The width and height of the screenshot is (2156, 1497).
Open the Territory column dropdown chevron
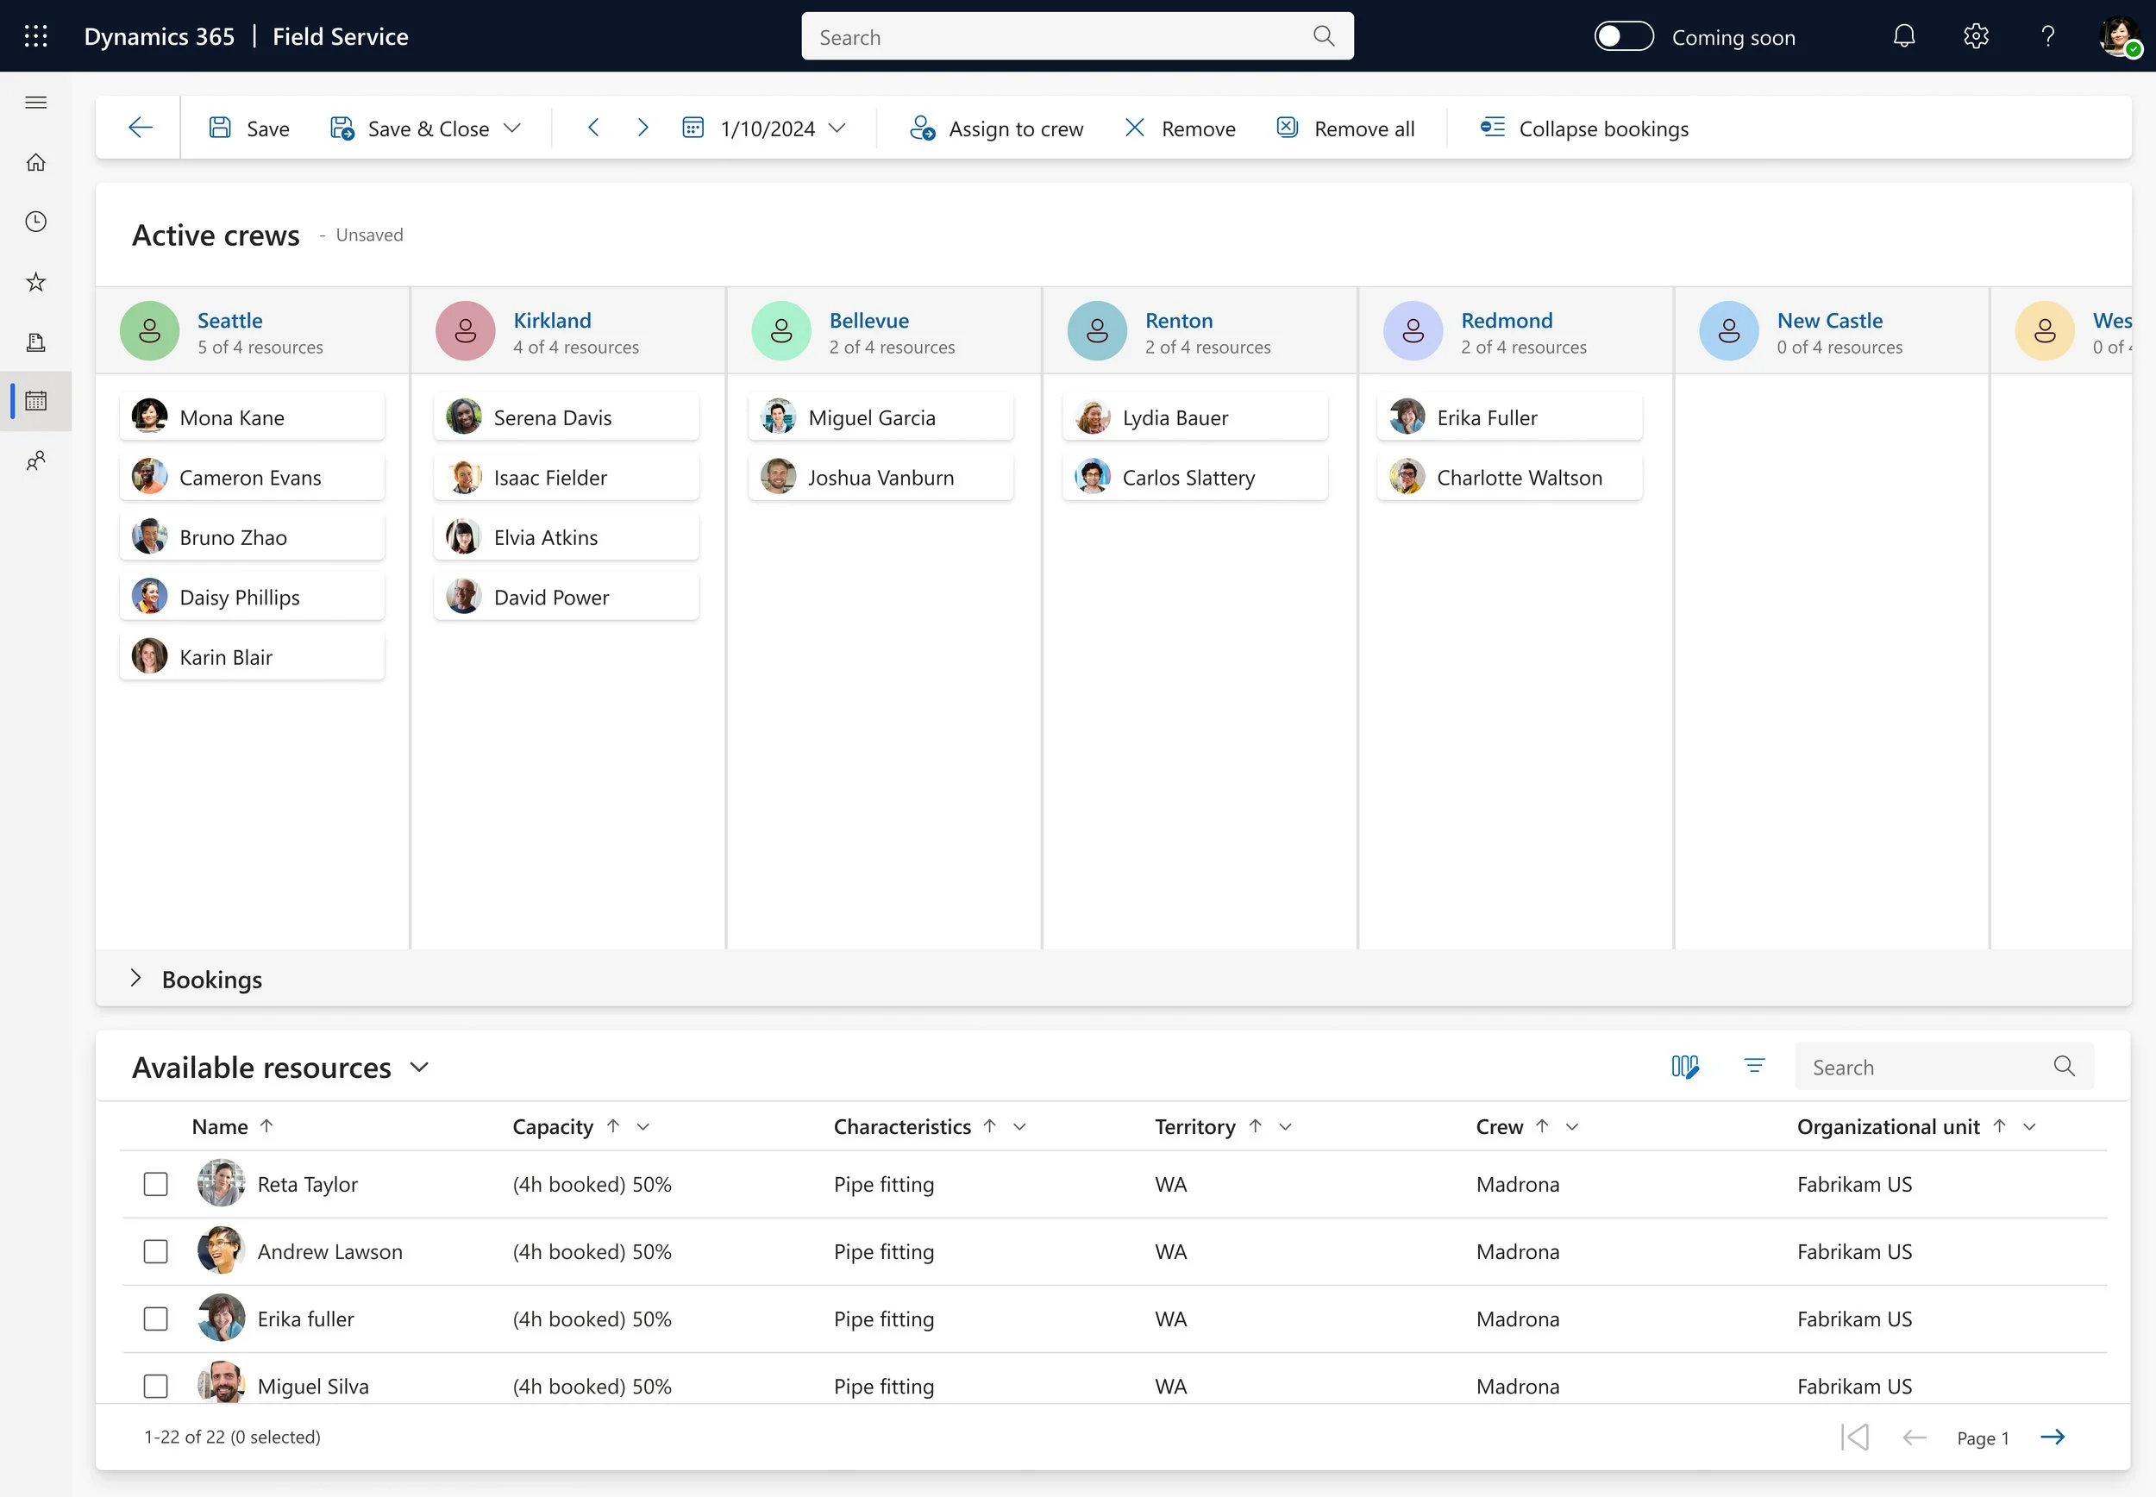1286,1127
